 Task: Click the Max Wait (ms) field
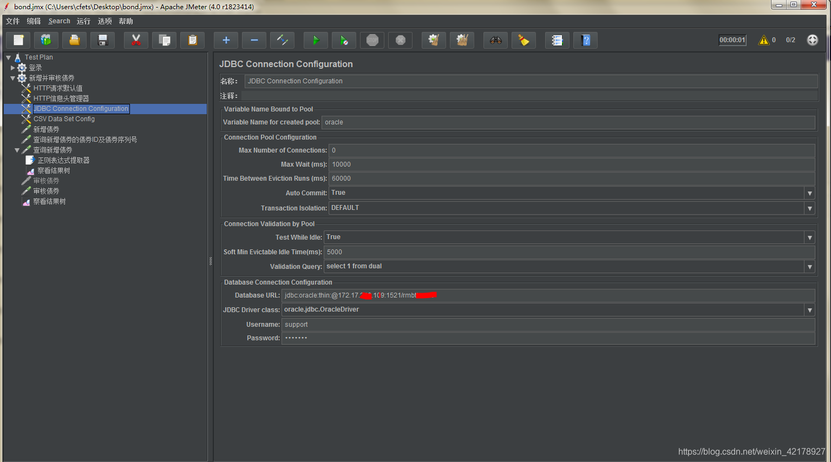572,164
